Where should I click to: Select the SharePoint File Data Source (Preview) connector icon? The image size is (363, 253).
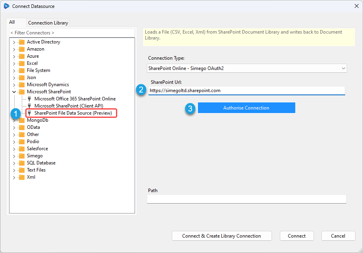29,113
